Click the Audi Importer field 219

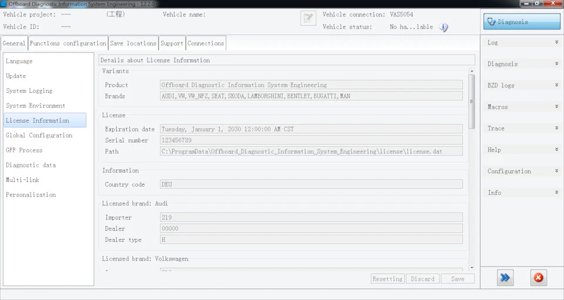[311, 217]
